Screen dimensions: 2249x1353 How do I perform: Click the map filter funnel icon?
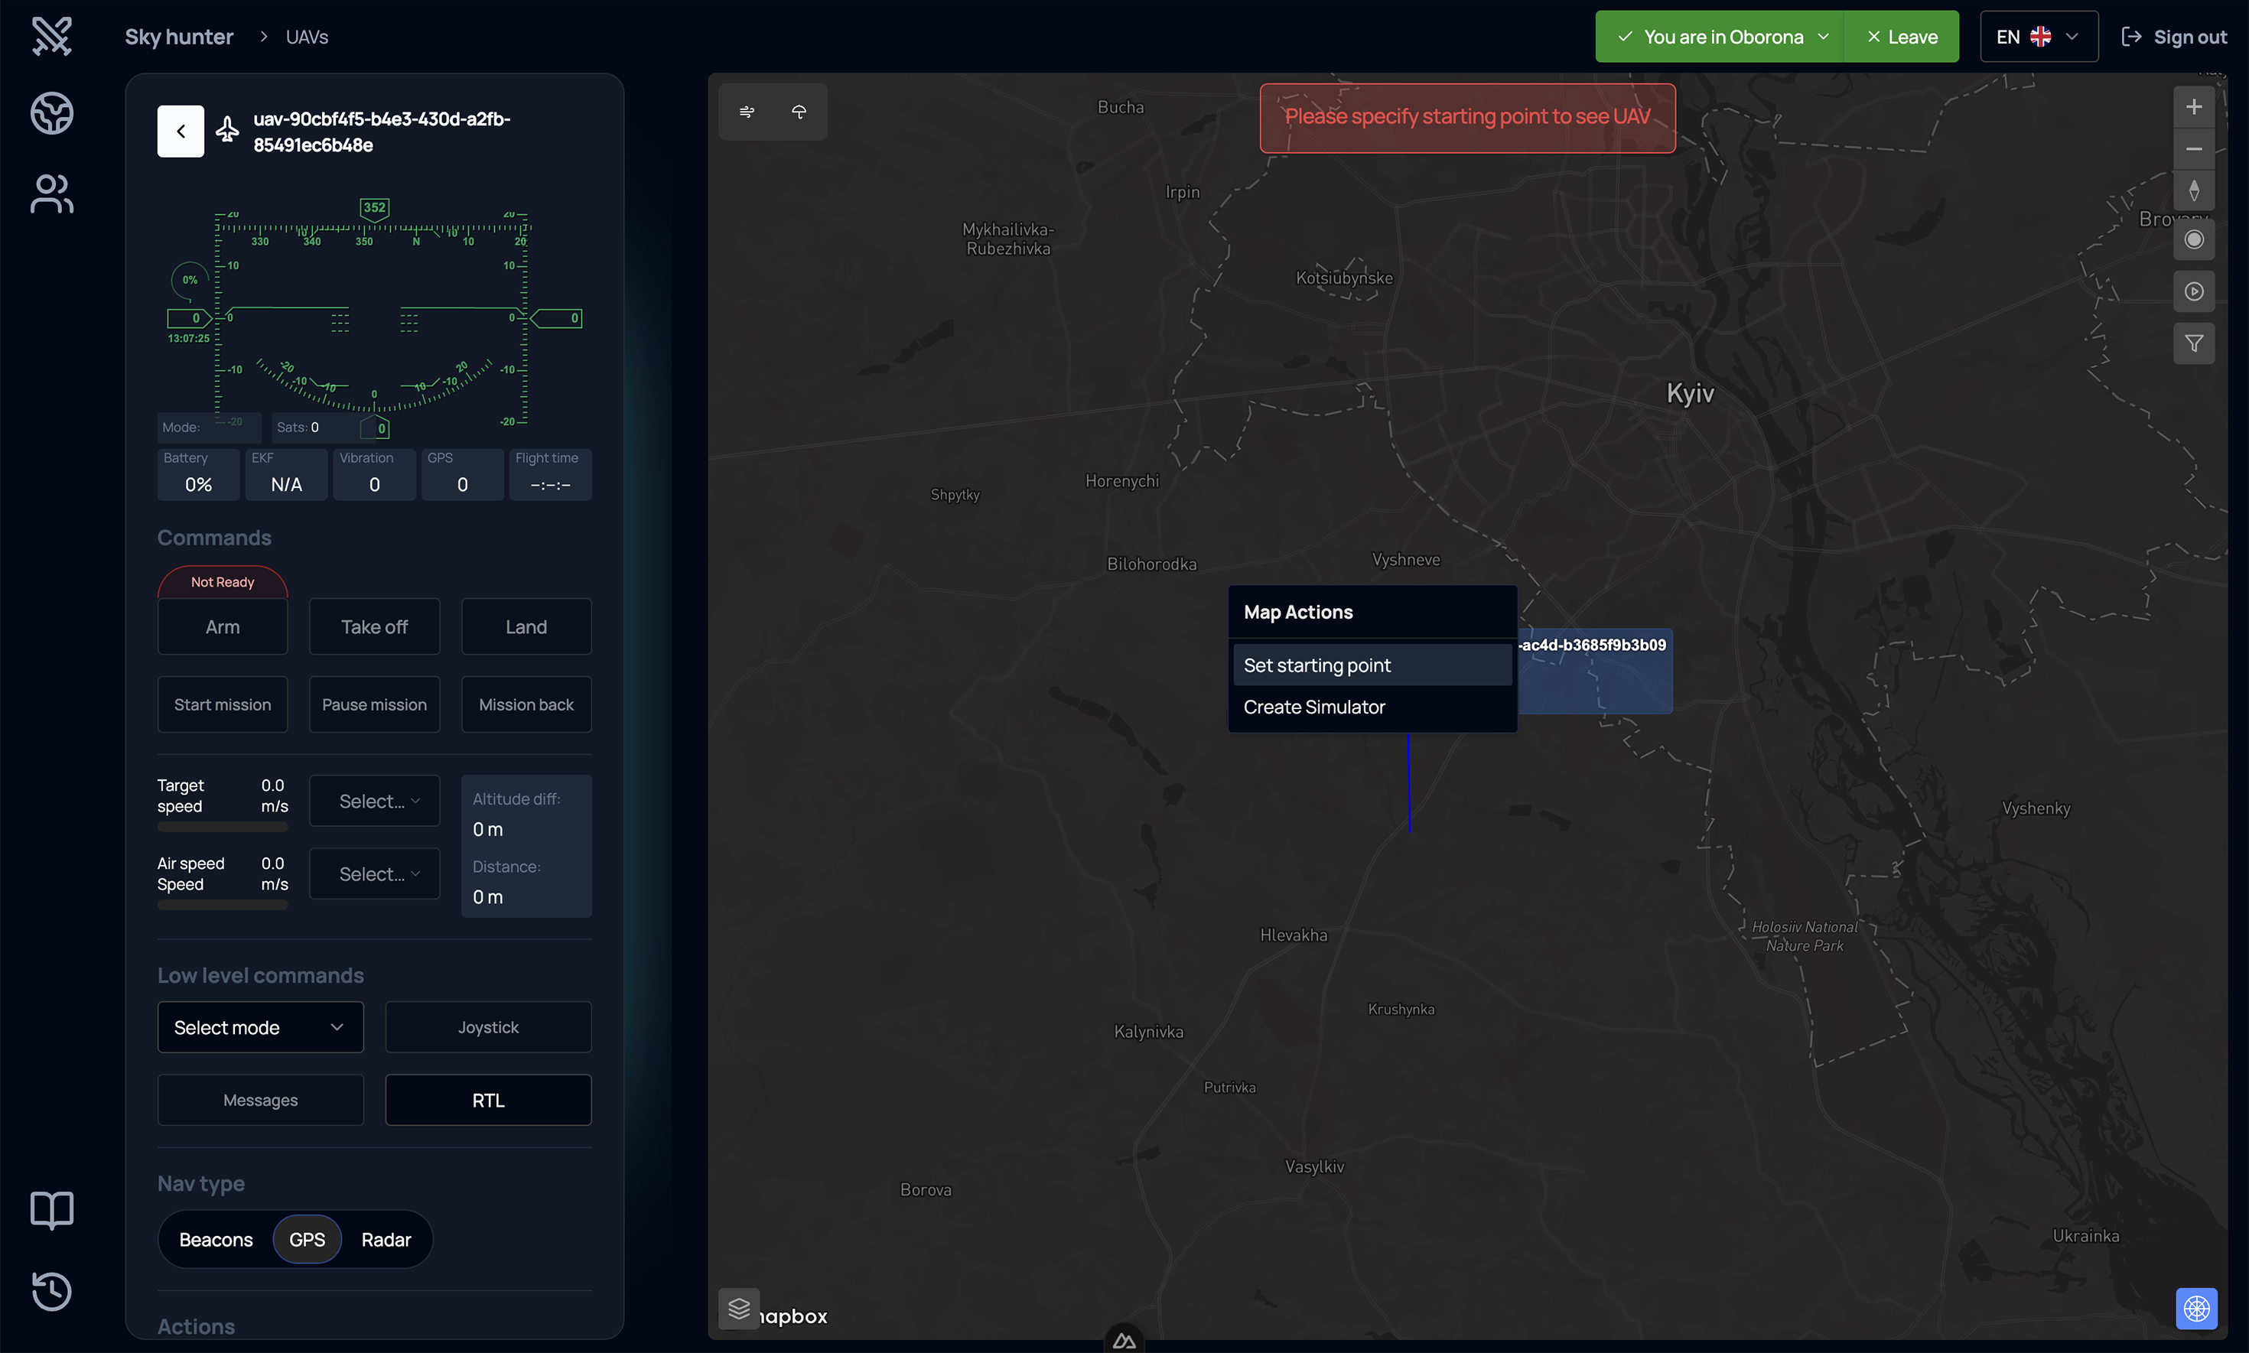coord(2193,343)
